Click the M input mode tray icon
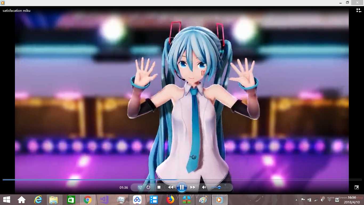 [337, 200]
